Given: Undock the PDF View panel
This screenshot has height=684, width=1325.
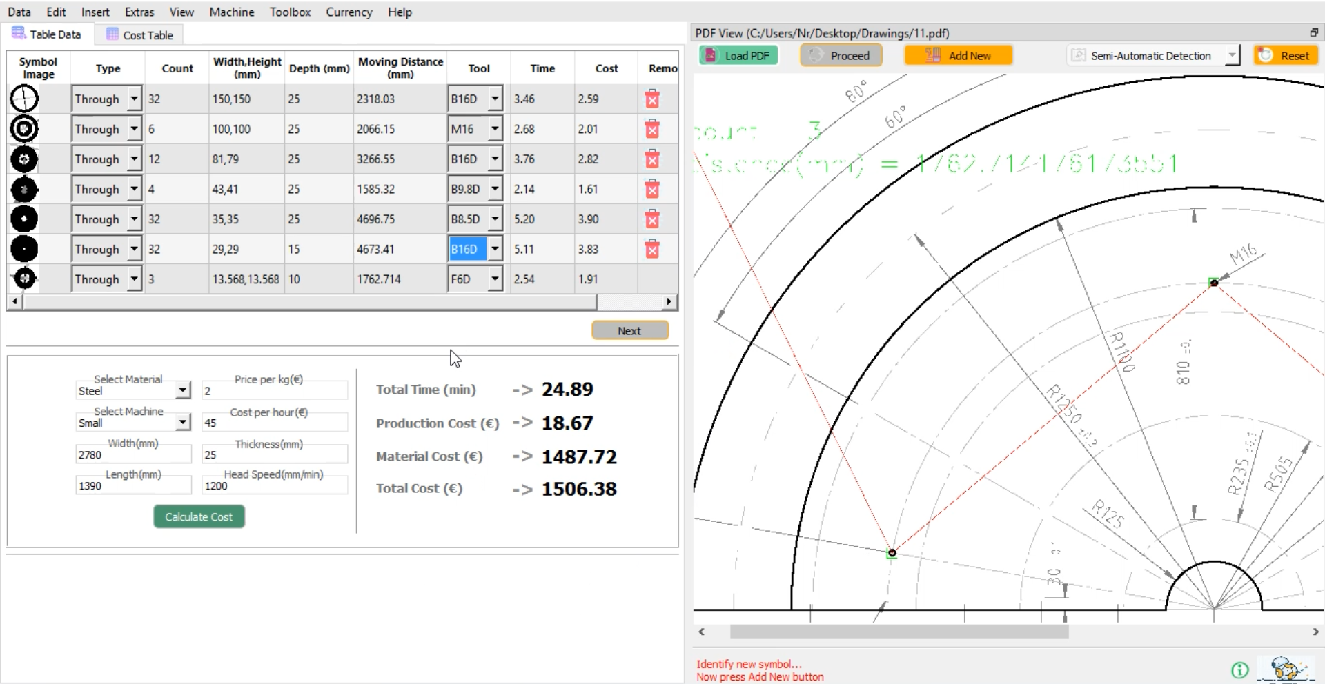Looking at the screenshot, I should (1314, 32).
